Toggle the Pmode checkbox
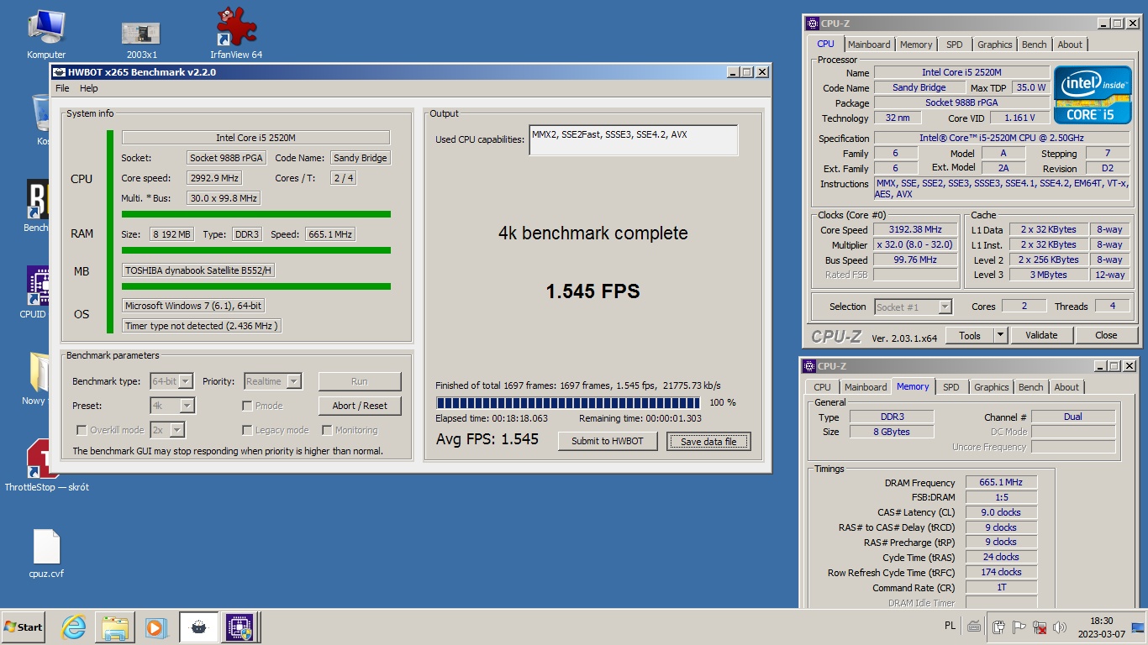This screenshot has width=1148, height=645. pos(247,406)
